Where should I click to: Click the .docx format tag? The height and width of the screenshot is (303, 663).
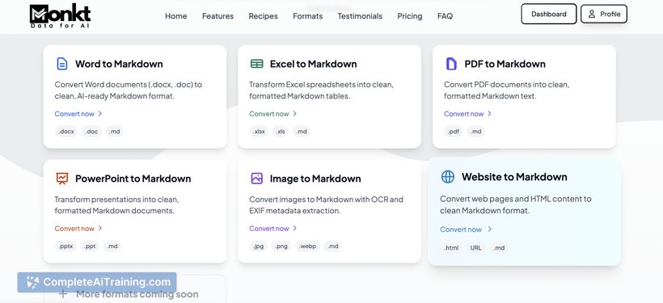[66, 132]
